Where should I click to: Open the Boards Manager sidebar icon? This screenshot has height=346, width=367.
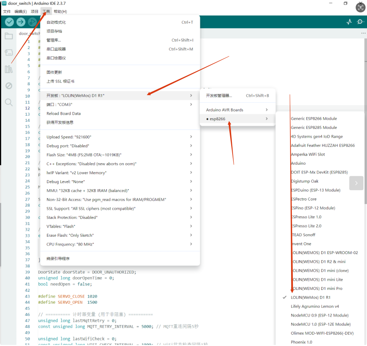click(x=9, y=53)
